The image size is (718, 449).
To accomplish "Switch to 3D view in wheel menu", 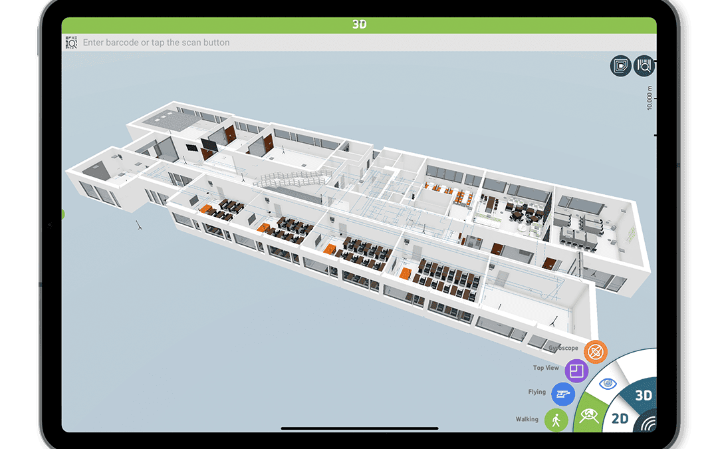I will (643, 395).
